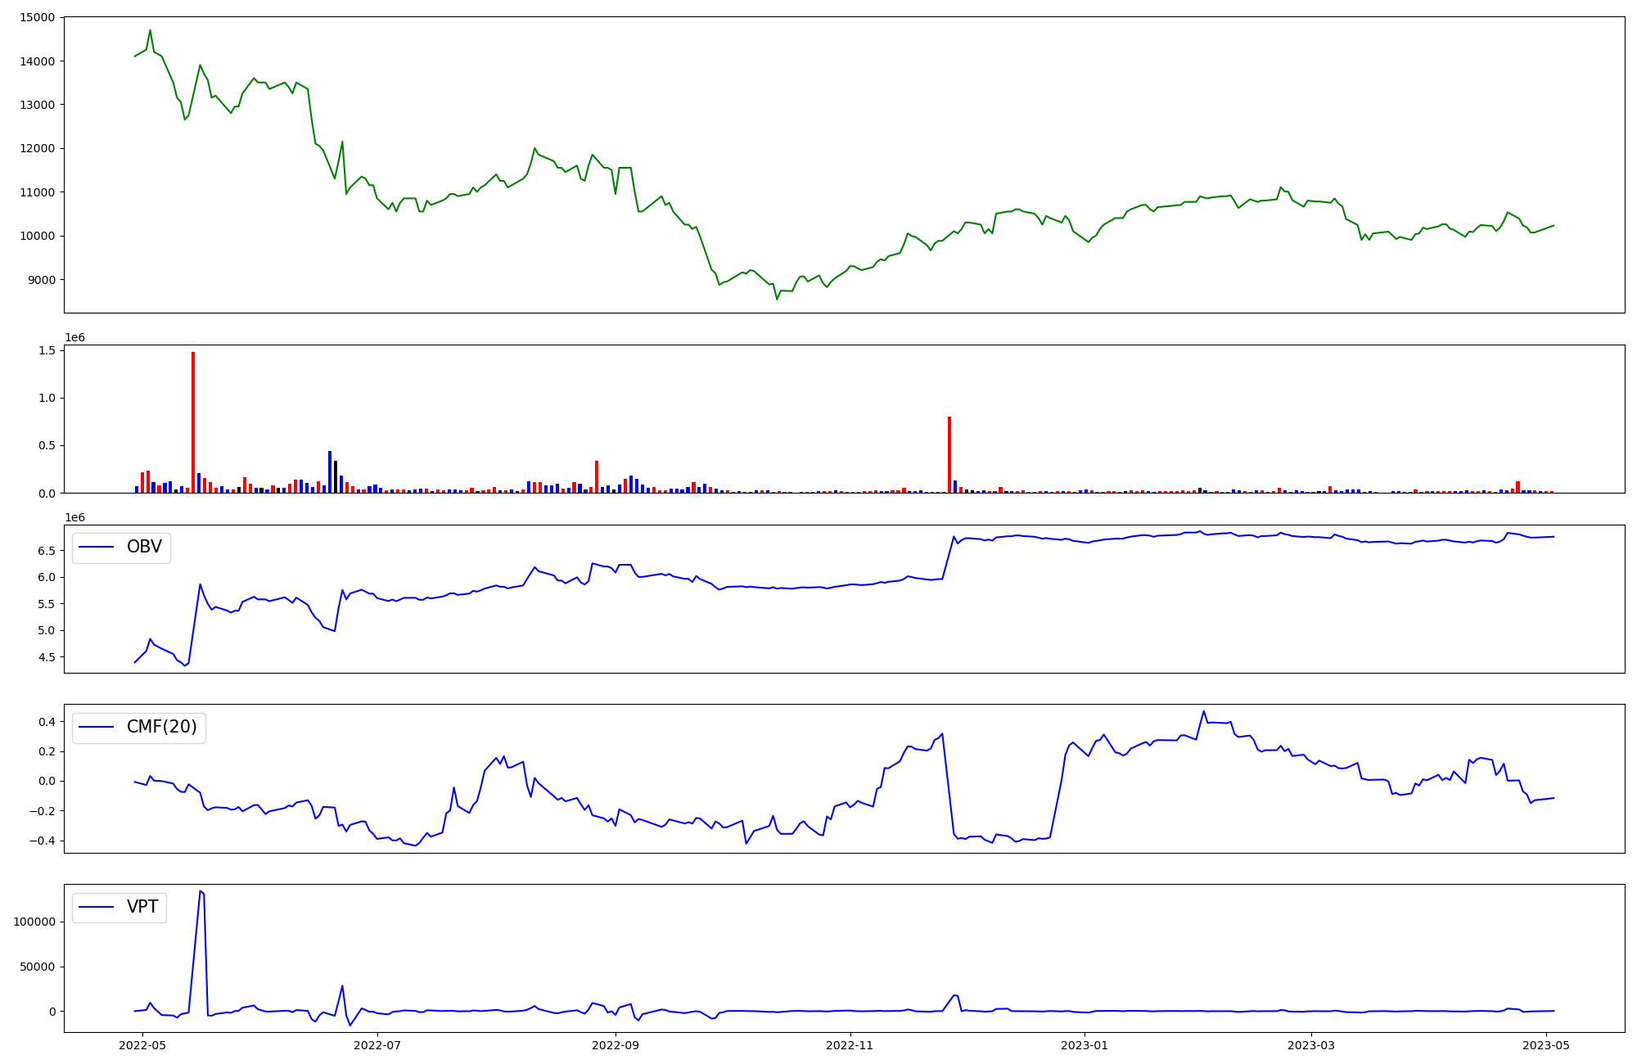Click the highest spike of the VPT line
The width and height of the screenshot is (1637, 1064).
coord(201,891)
